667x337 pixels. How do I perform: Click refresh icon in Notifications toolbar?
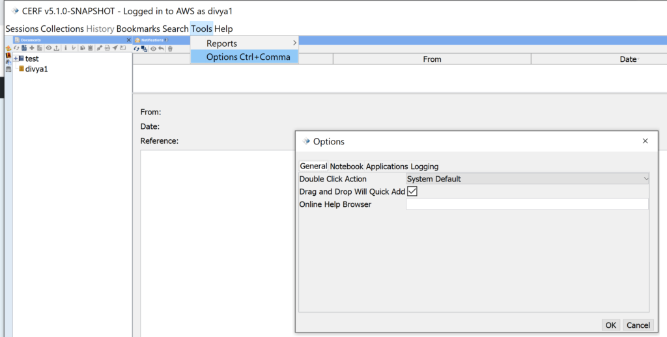click(136, 49)
